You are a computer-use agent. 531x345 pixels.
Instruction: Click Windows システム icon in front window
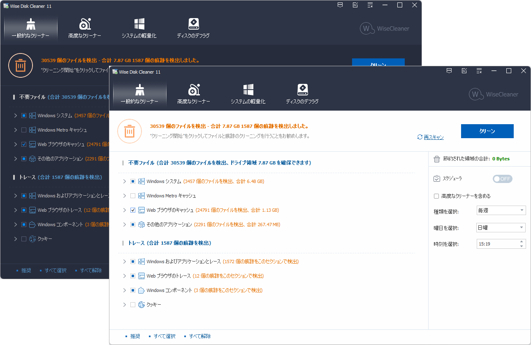click(x=141, y=181)
